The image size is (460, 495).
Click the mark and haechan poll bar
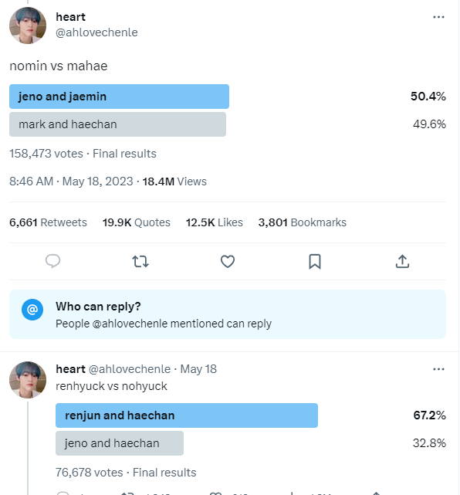[x=117, y=124]
